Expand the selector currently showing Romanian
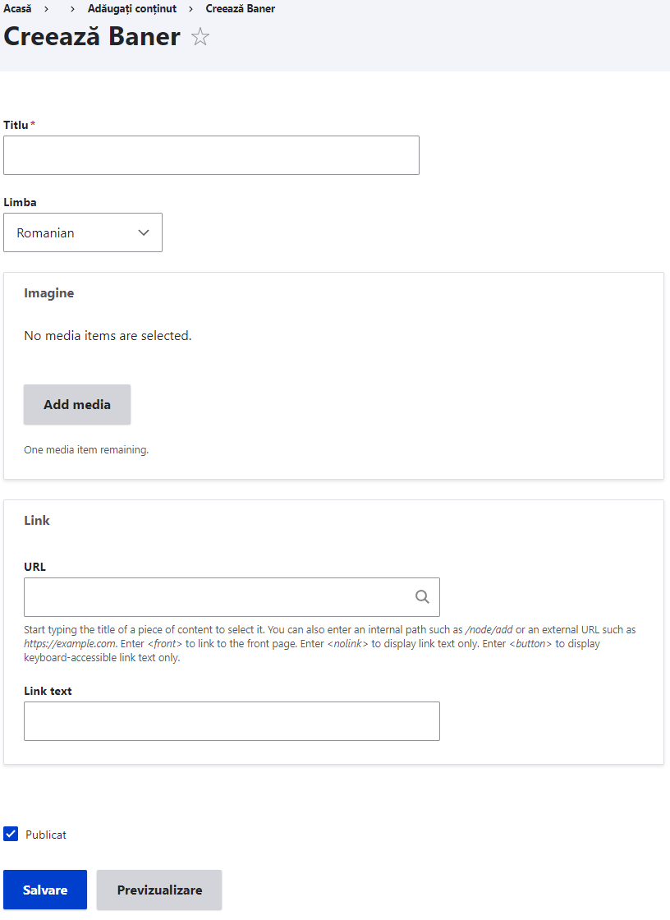The image size is (670, 920). pyautogui.click(x=82, y=232)
